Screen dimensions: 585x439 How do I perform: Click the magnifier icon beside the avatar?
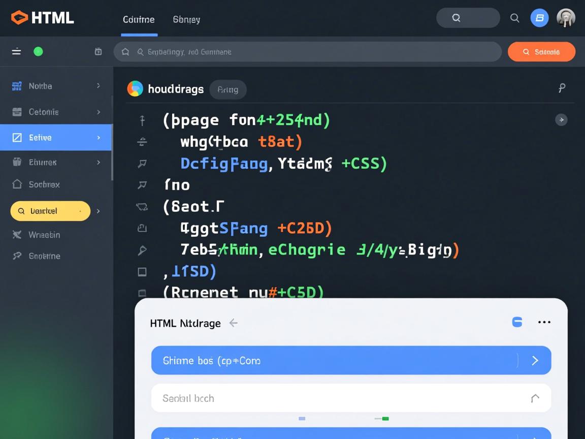[x=514, y=18]
